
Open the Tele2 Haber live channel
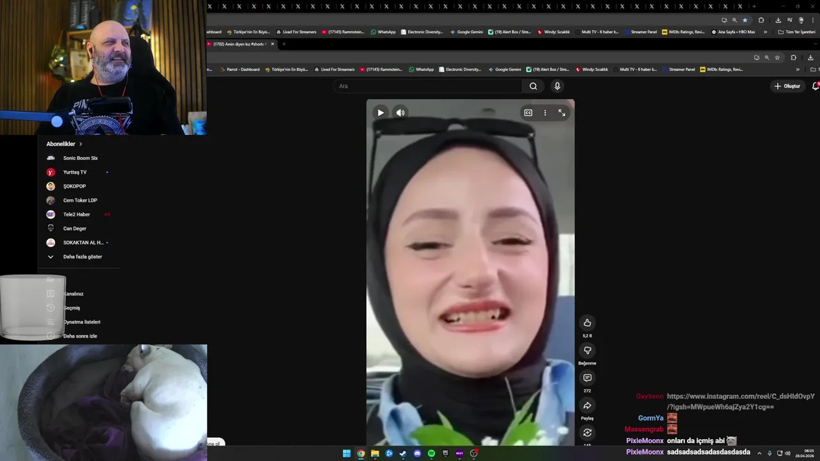pyautogui.click(x=77, y=214)
